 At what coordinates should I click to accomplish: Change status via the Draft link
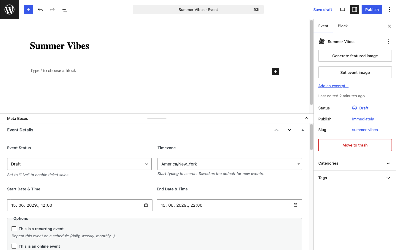click(364, 108)
